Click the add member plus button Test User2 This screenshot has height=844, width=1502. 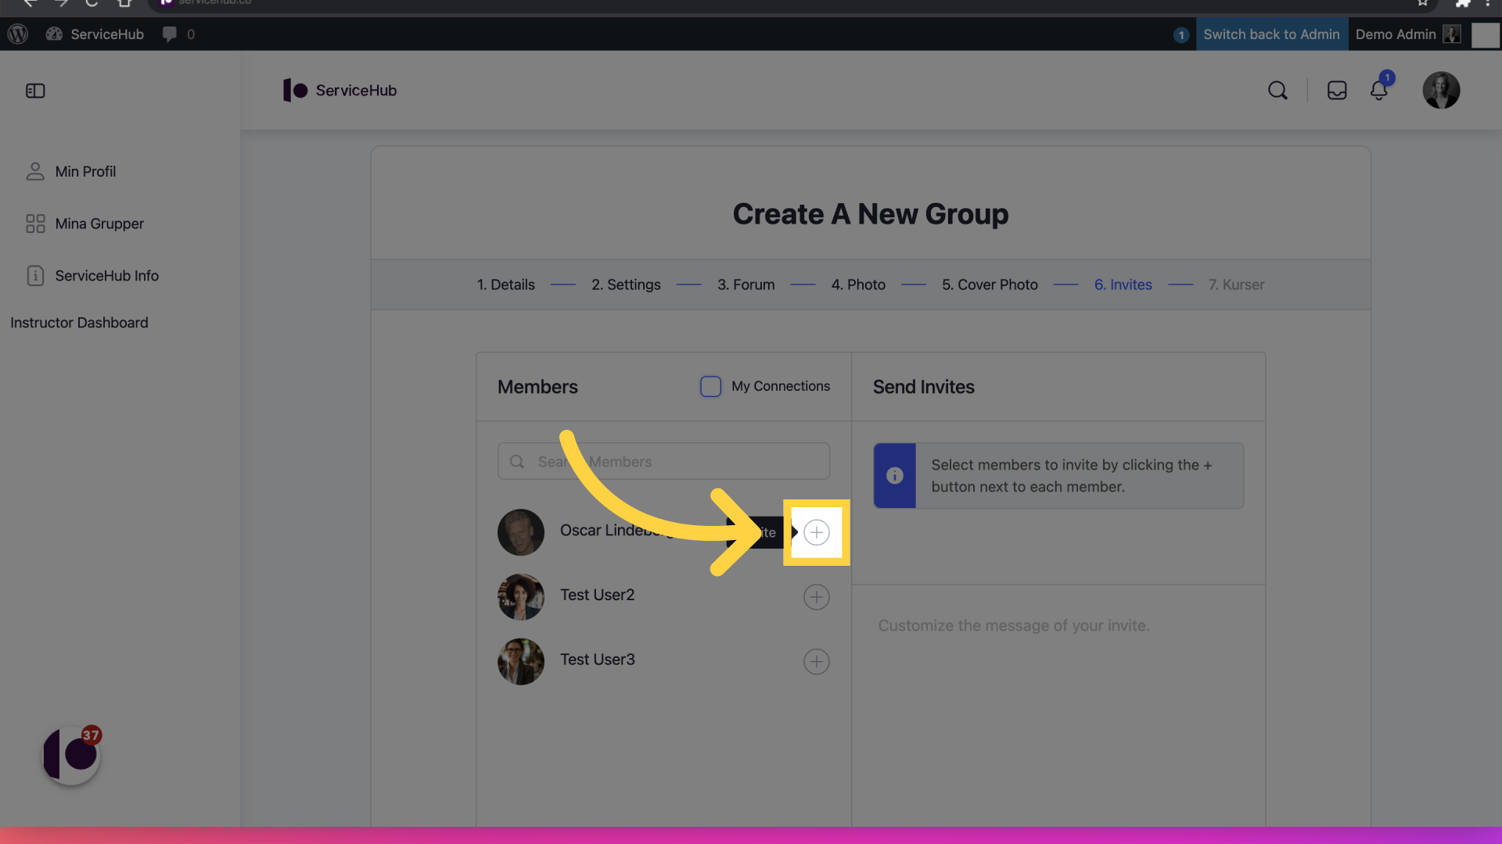pos(816,595)
